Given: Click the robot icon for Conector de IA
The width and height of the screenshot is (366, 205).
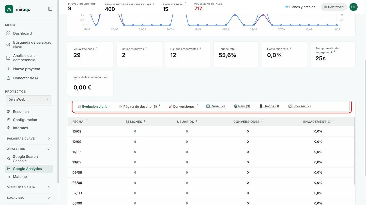Looking at the screenshot, I should 8,78.
